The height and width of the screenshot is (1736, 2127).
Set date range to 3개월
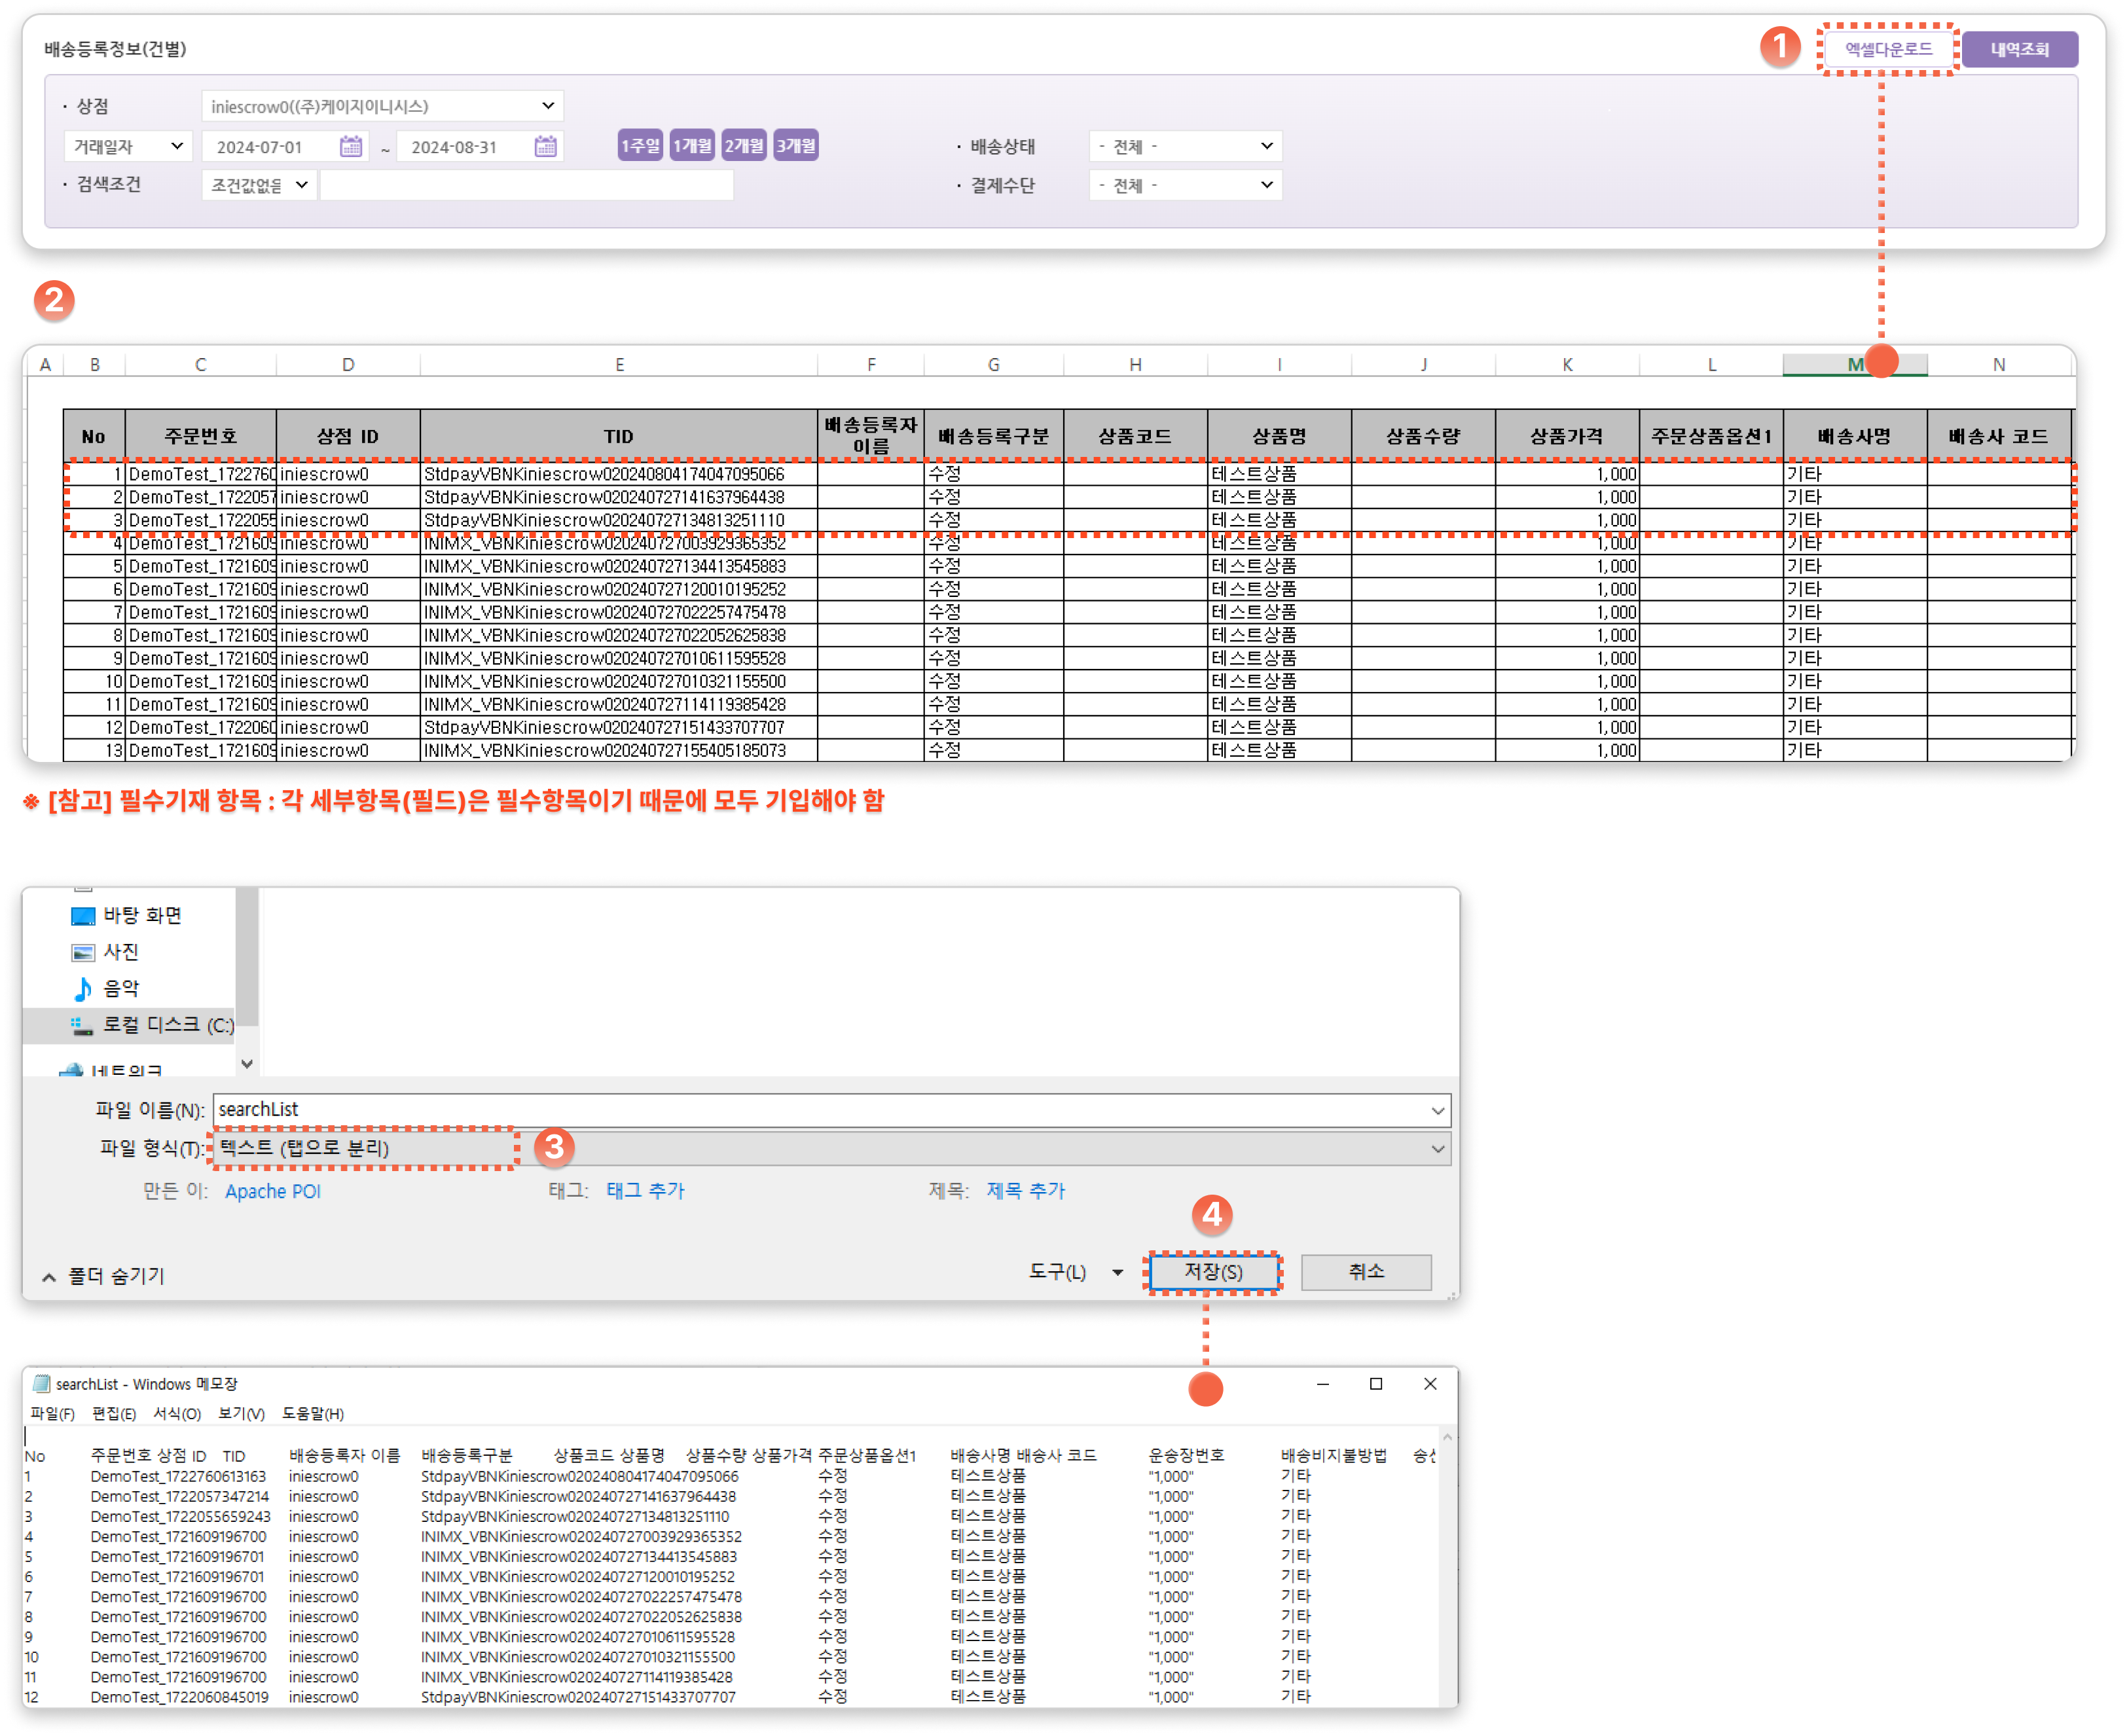(x=796, y=146)
